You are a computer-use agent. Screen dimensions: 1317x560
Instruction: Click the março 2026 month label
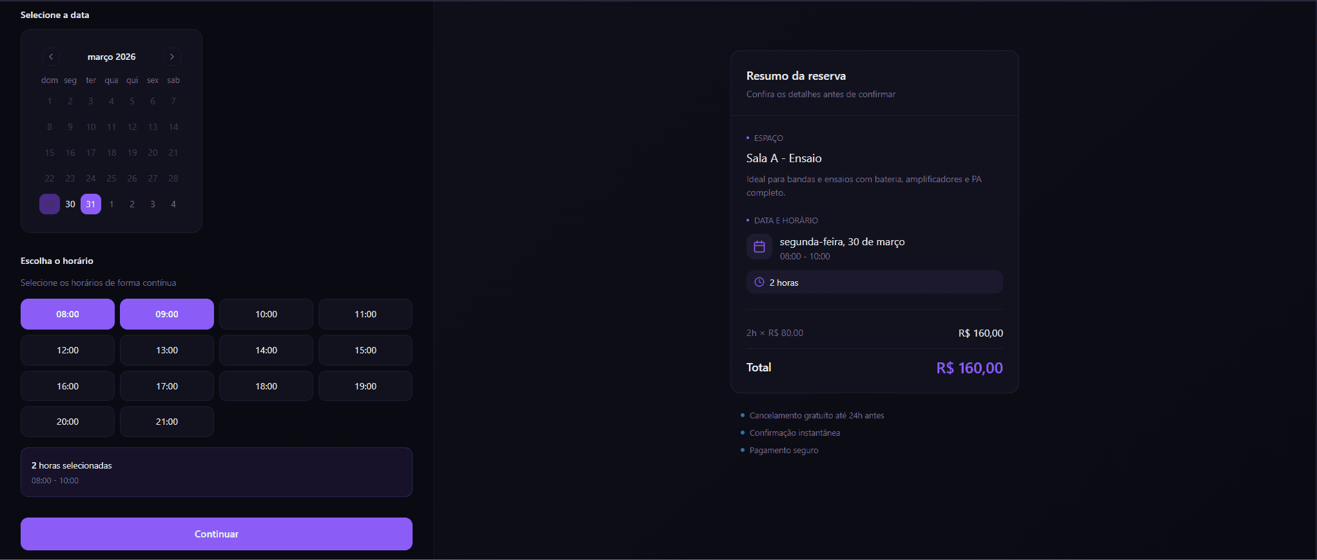point(112,57)
